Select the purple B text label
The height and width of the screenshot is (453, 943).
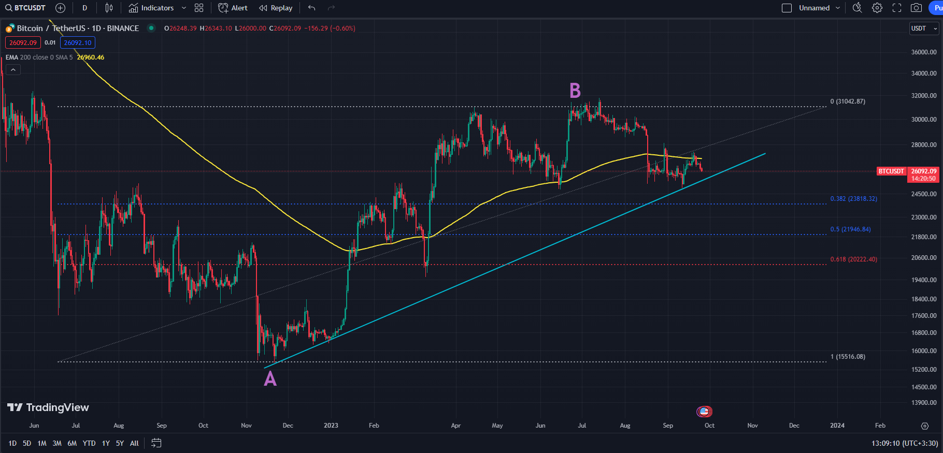(x=575, y=91)
